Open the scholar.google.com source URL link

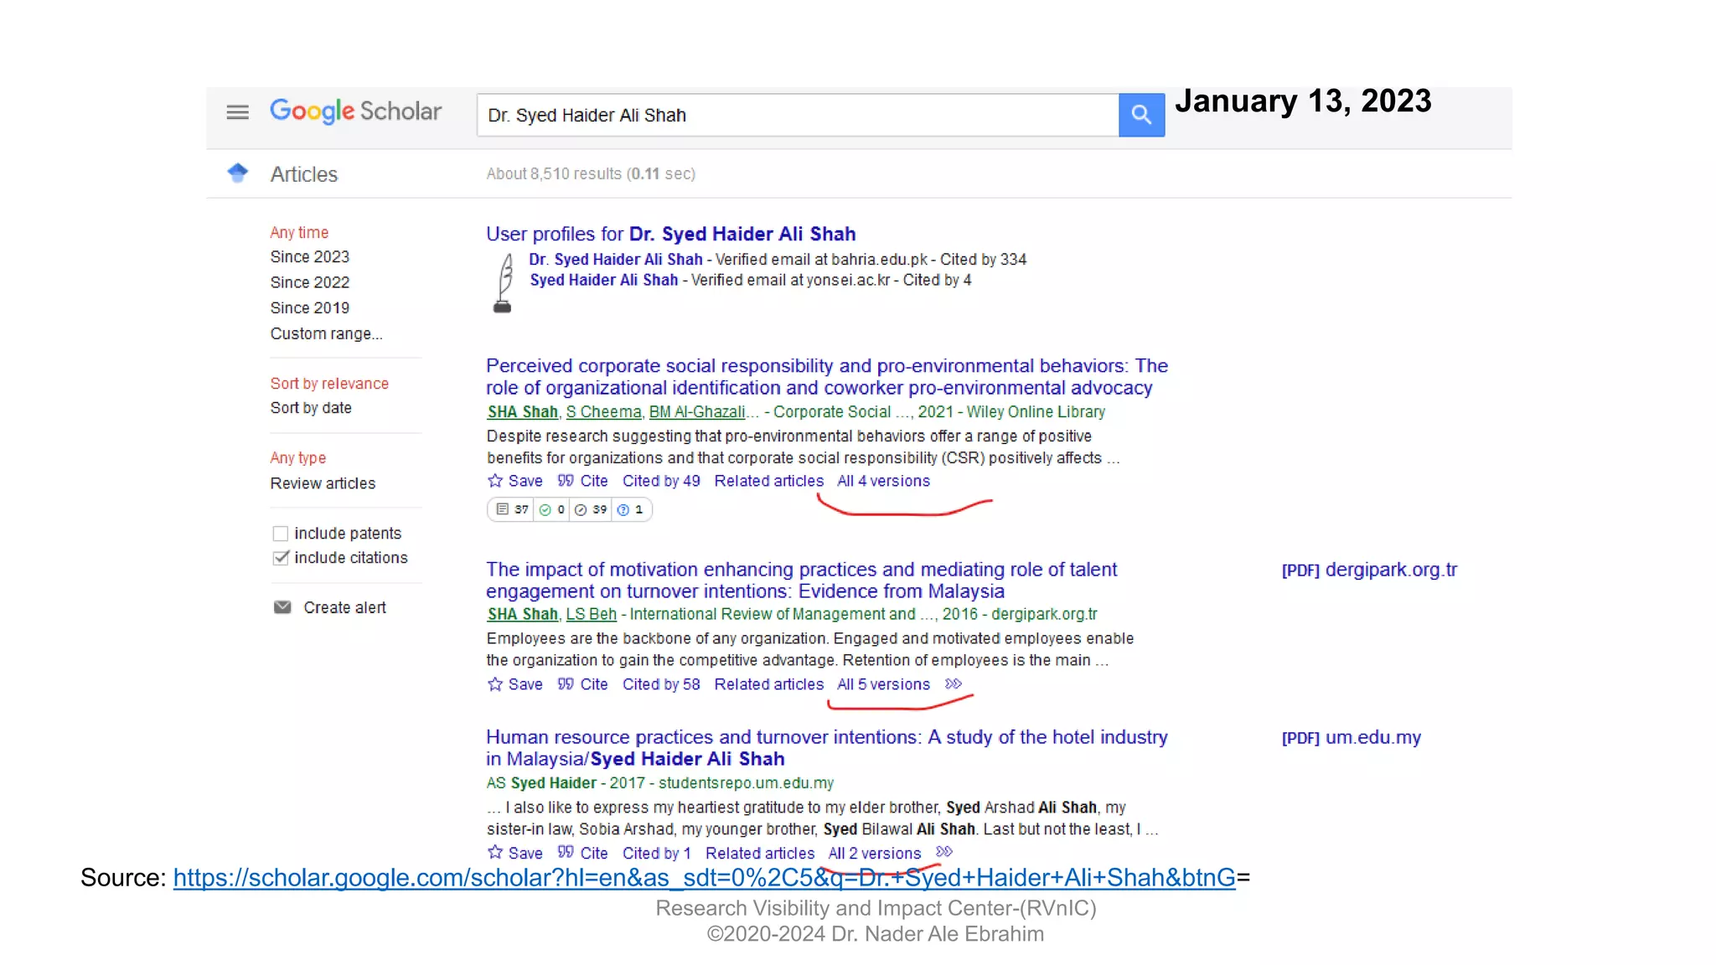tap(704, 877)
